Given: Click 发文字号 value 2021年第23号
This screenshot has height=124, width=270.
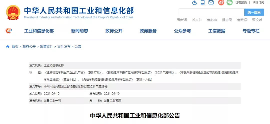Looking at the screenshot, I should [75, 86].
